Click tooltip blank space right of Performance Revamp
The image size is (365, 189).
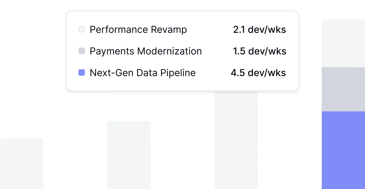click(x=210, y=29)
